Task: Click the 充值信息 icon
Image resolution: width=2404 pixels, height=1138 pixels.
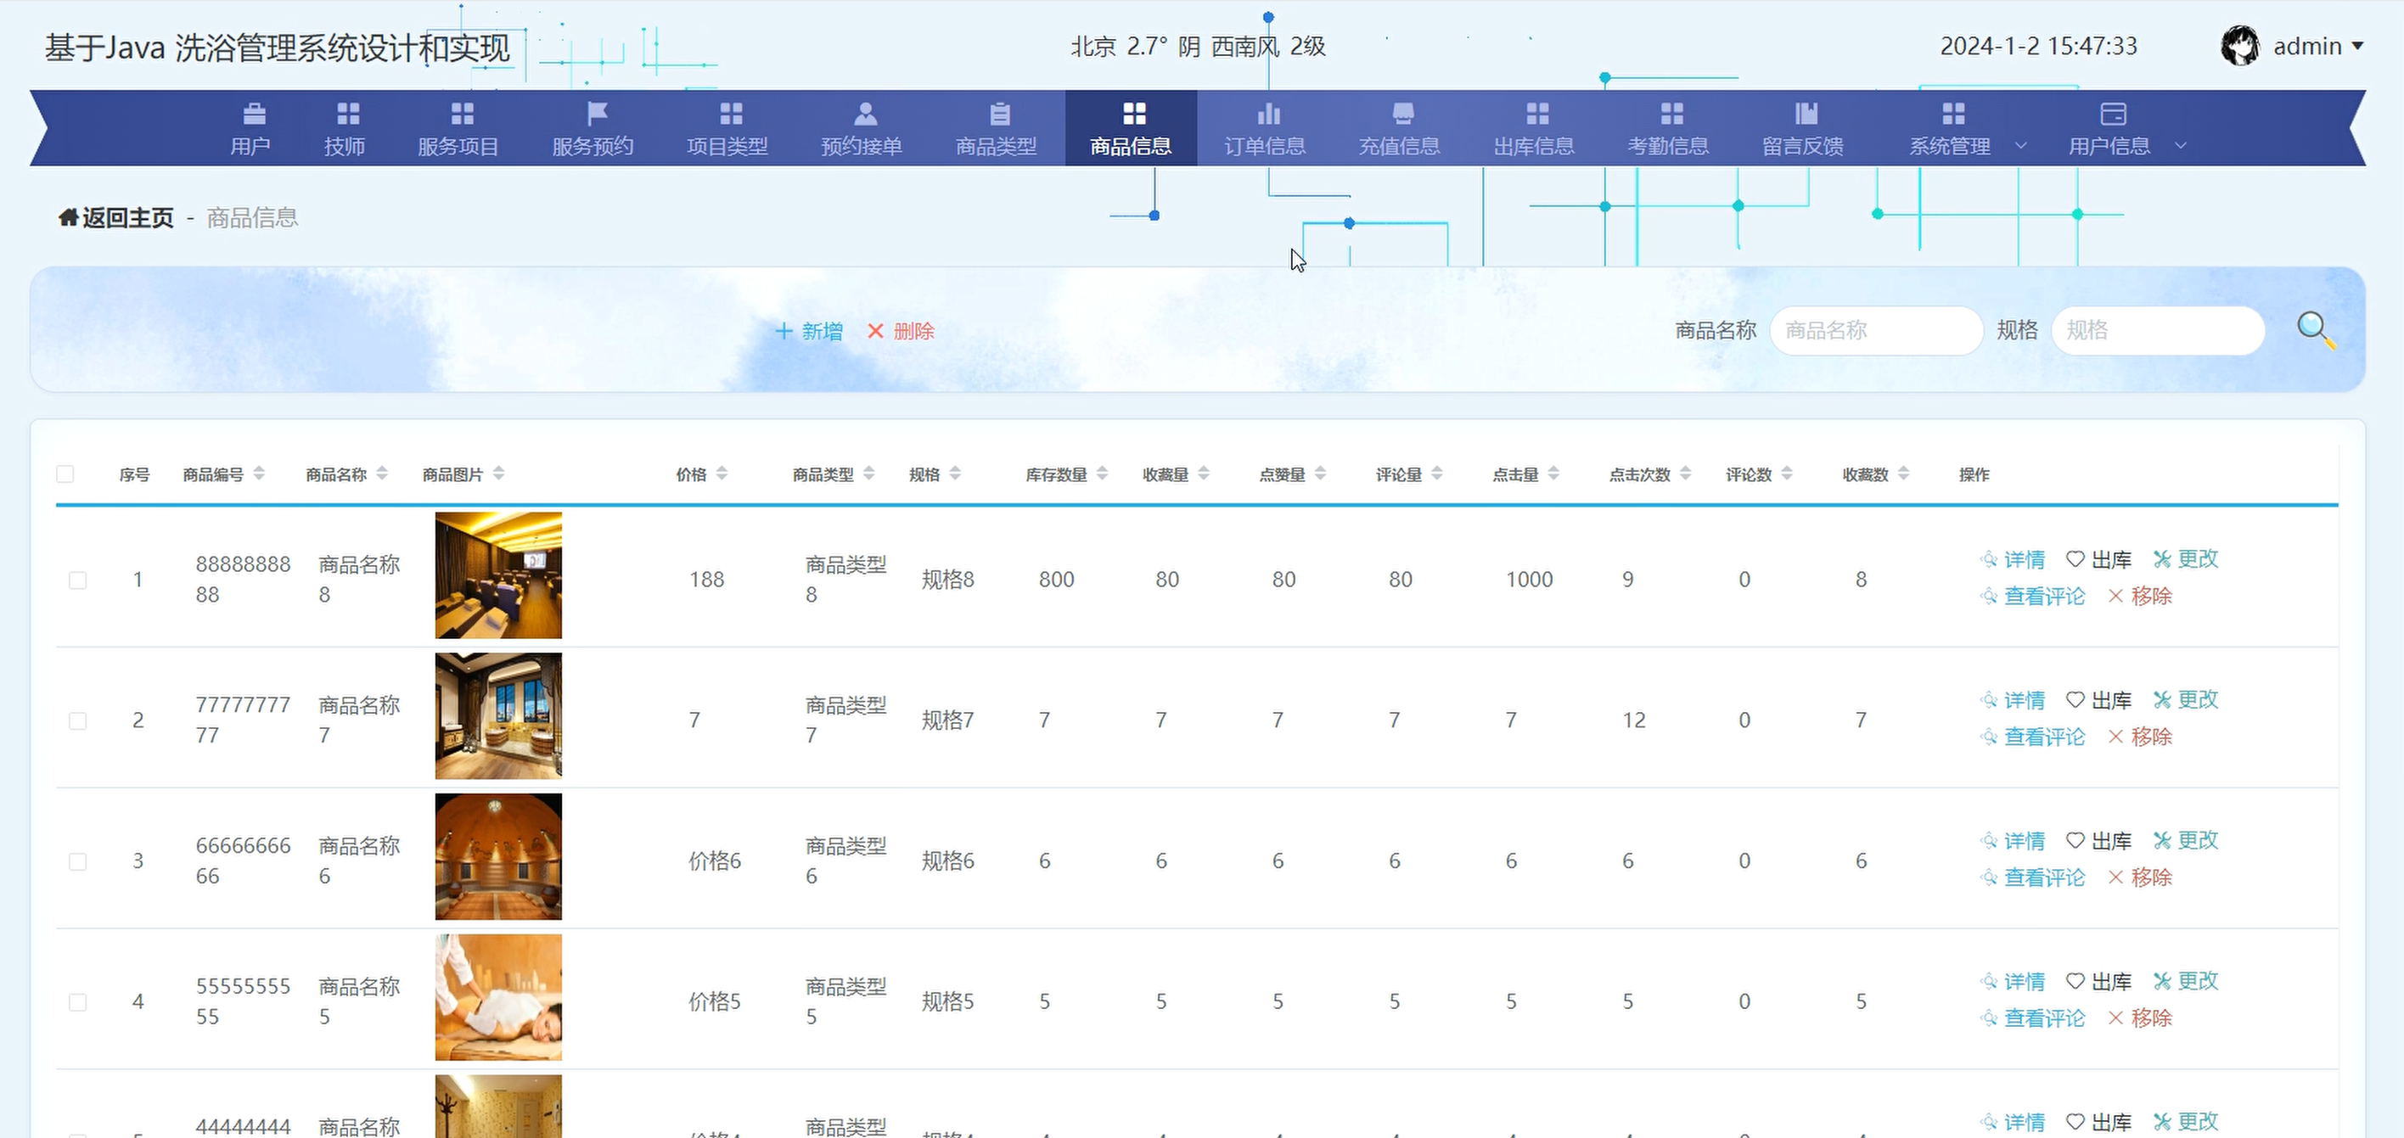Action: point(1402,114)
